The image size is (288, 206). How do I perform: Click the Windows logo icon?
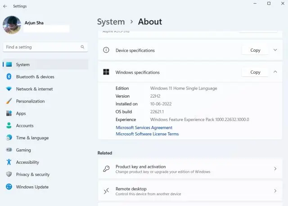click(106, 72)
